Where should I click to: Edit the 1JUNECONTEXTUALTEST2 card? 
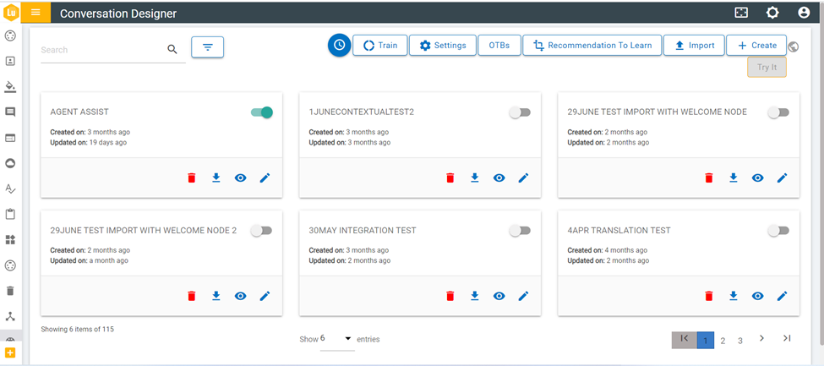[x=523, y=178]
